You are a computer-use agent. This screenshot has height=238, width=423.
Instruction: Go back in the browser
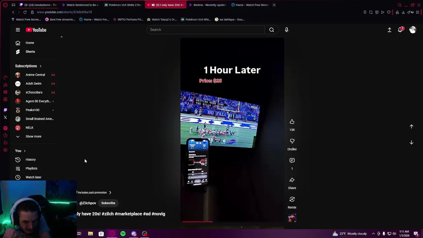[13, 12]
